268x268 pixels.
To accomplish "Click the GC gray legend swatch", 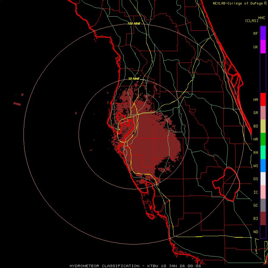I will (263, 205).
